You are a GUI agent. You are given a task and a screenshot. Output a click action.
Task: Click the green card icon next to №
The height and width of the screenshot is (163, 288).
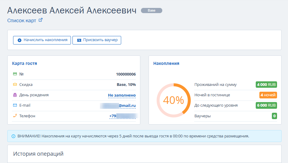(15, 74)
